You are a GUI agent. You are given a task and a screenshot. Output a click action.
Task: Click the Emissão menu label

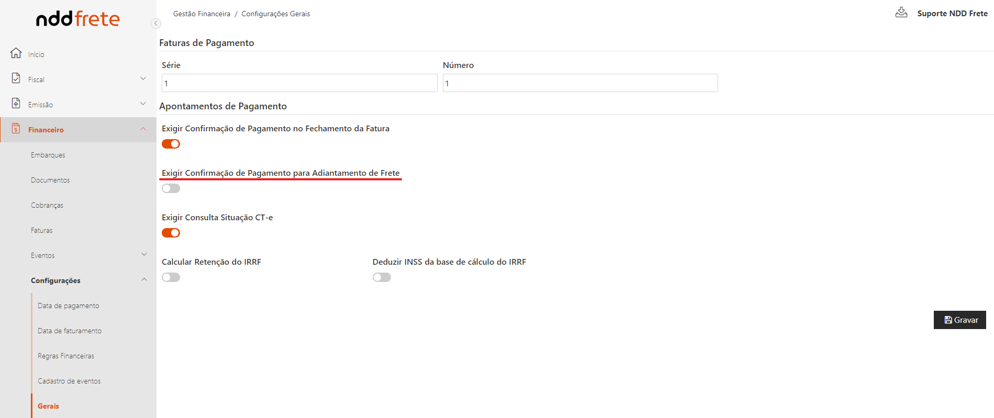point(40,105)
